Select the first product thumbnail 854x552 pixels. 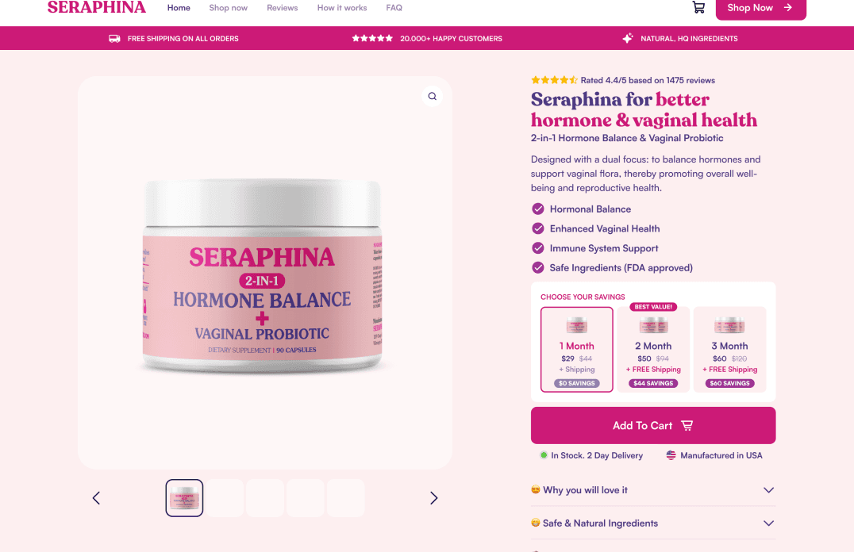click(184, 498)
